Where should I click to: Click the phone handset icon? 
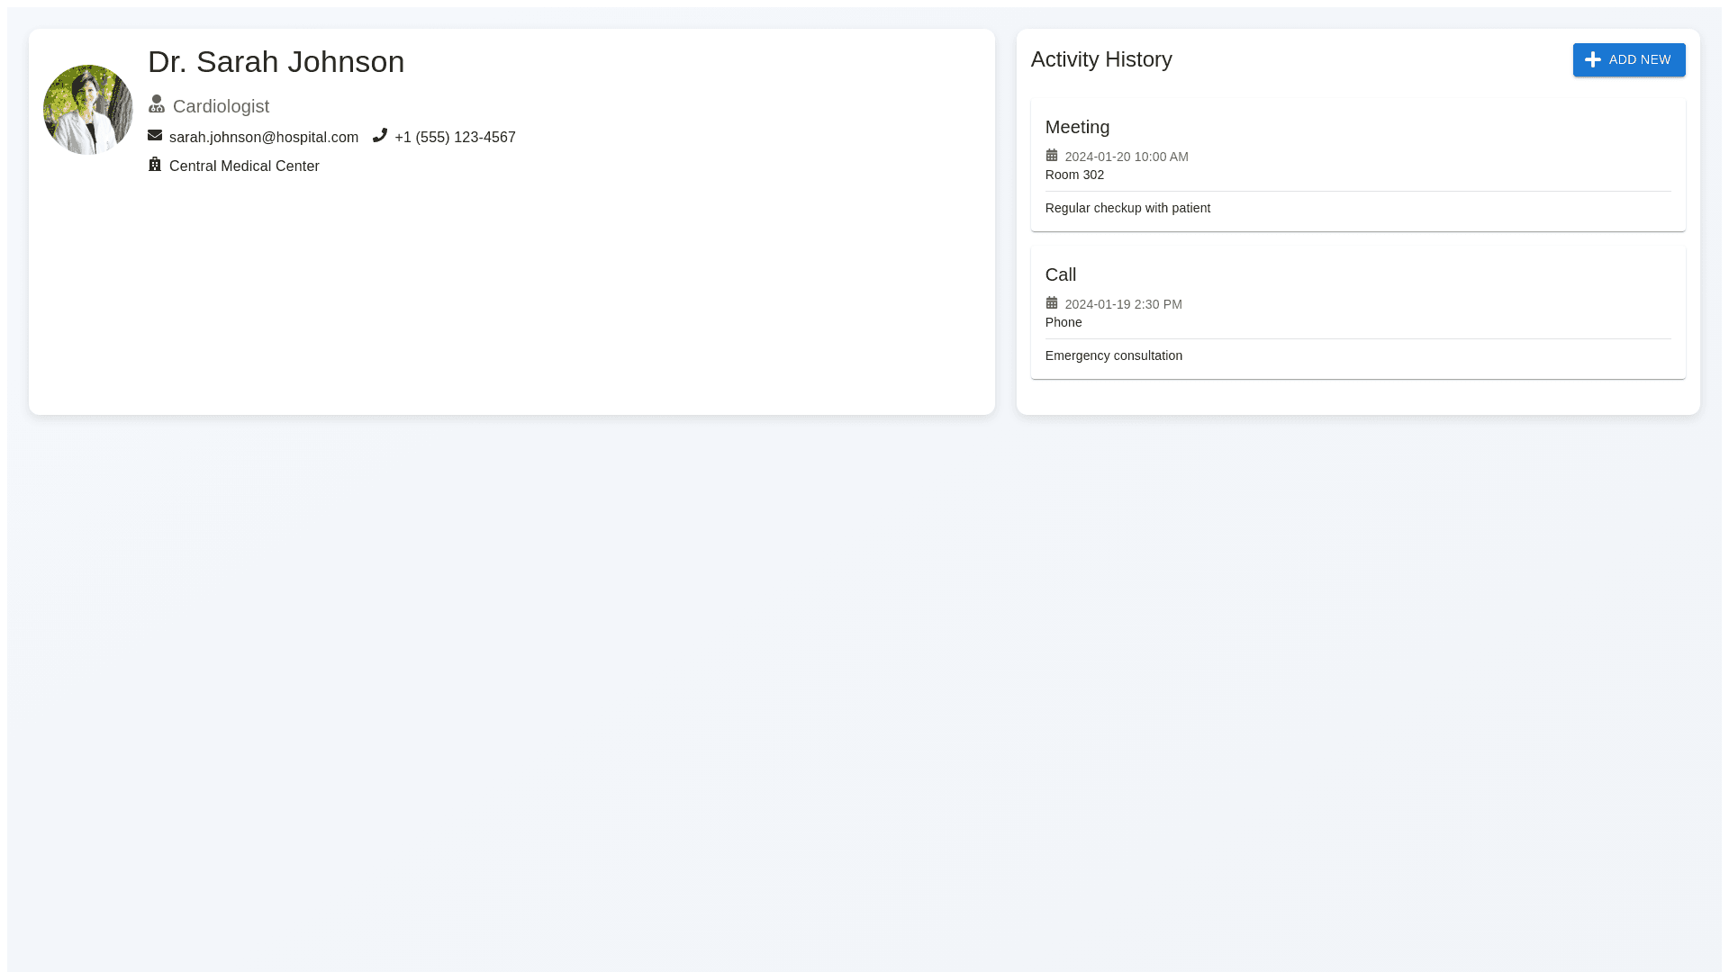tap(380, 136)
